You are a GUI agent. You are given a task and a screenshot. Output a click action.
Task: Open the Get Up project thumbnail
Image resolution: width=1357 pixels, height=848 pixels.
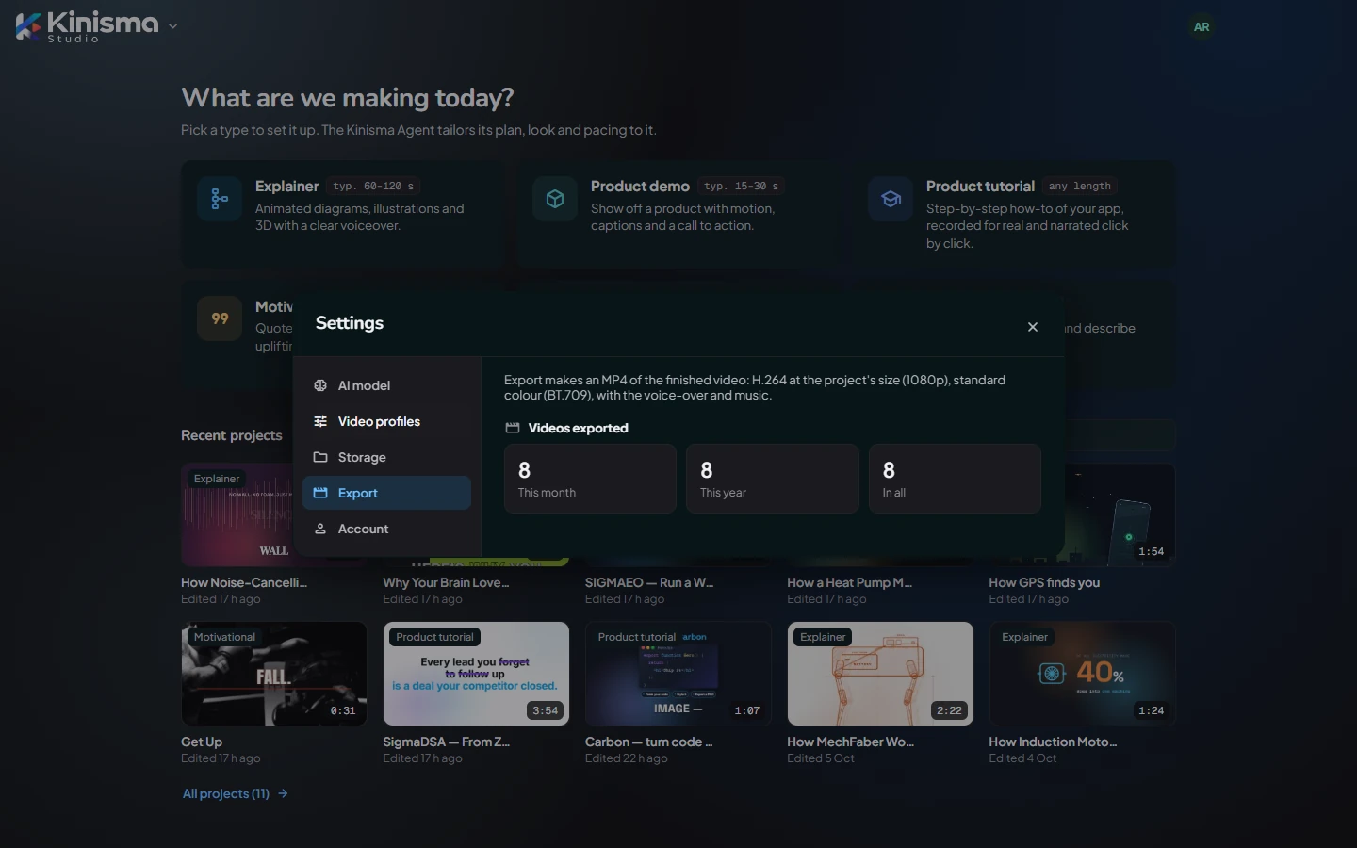click(x=274, y=674)
